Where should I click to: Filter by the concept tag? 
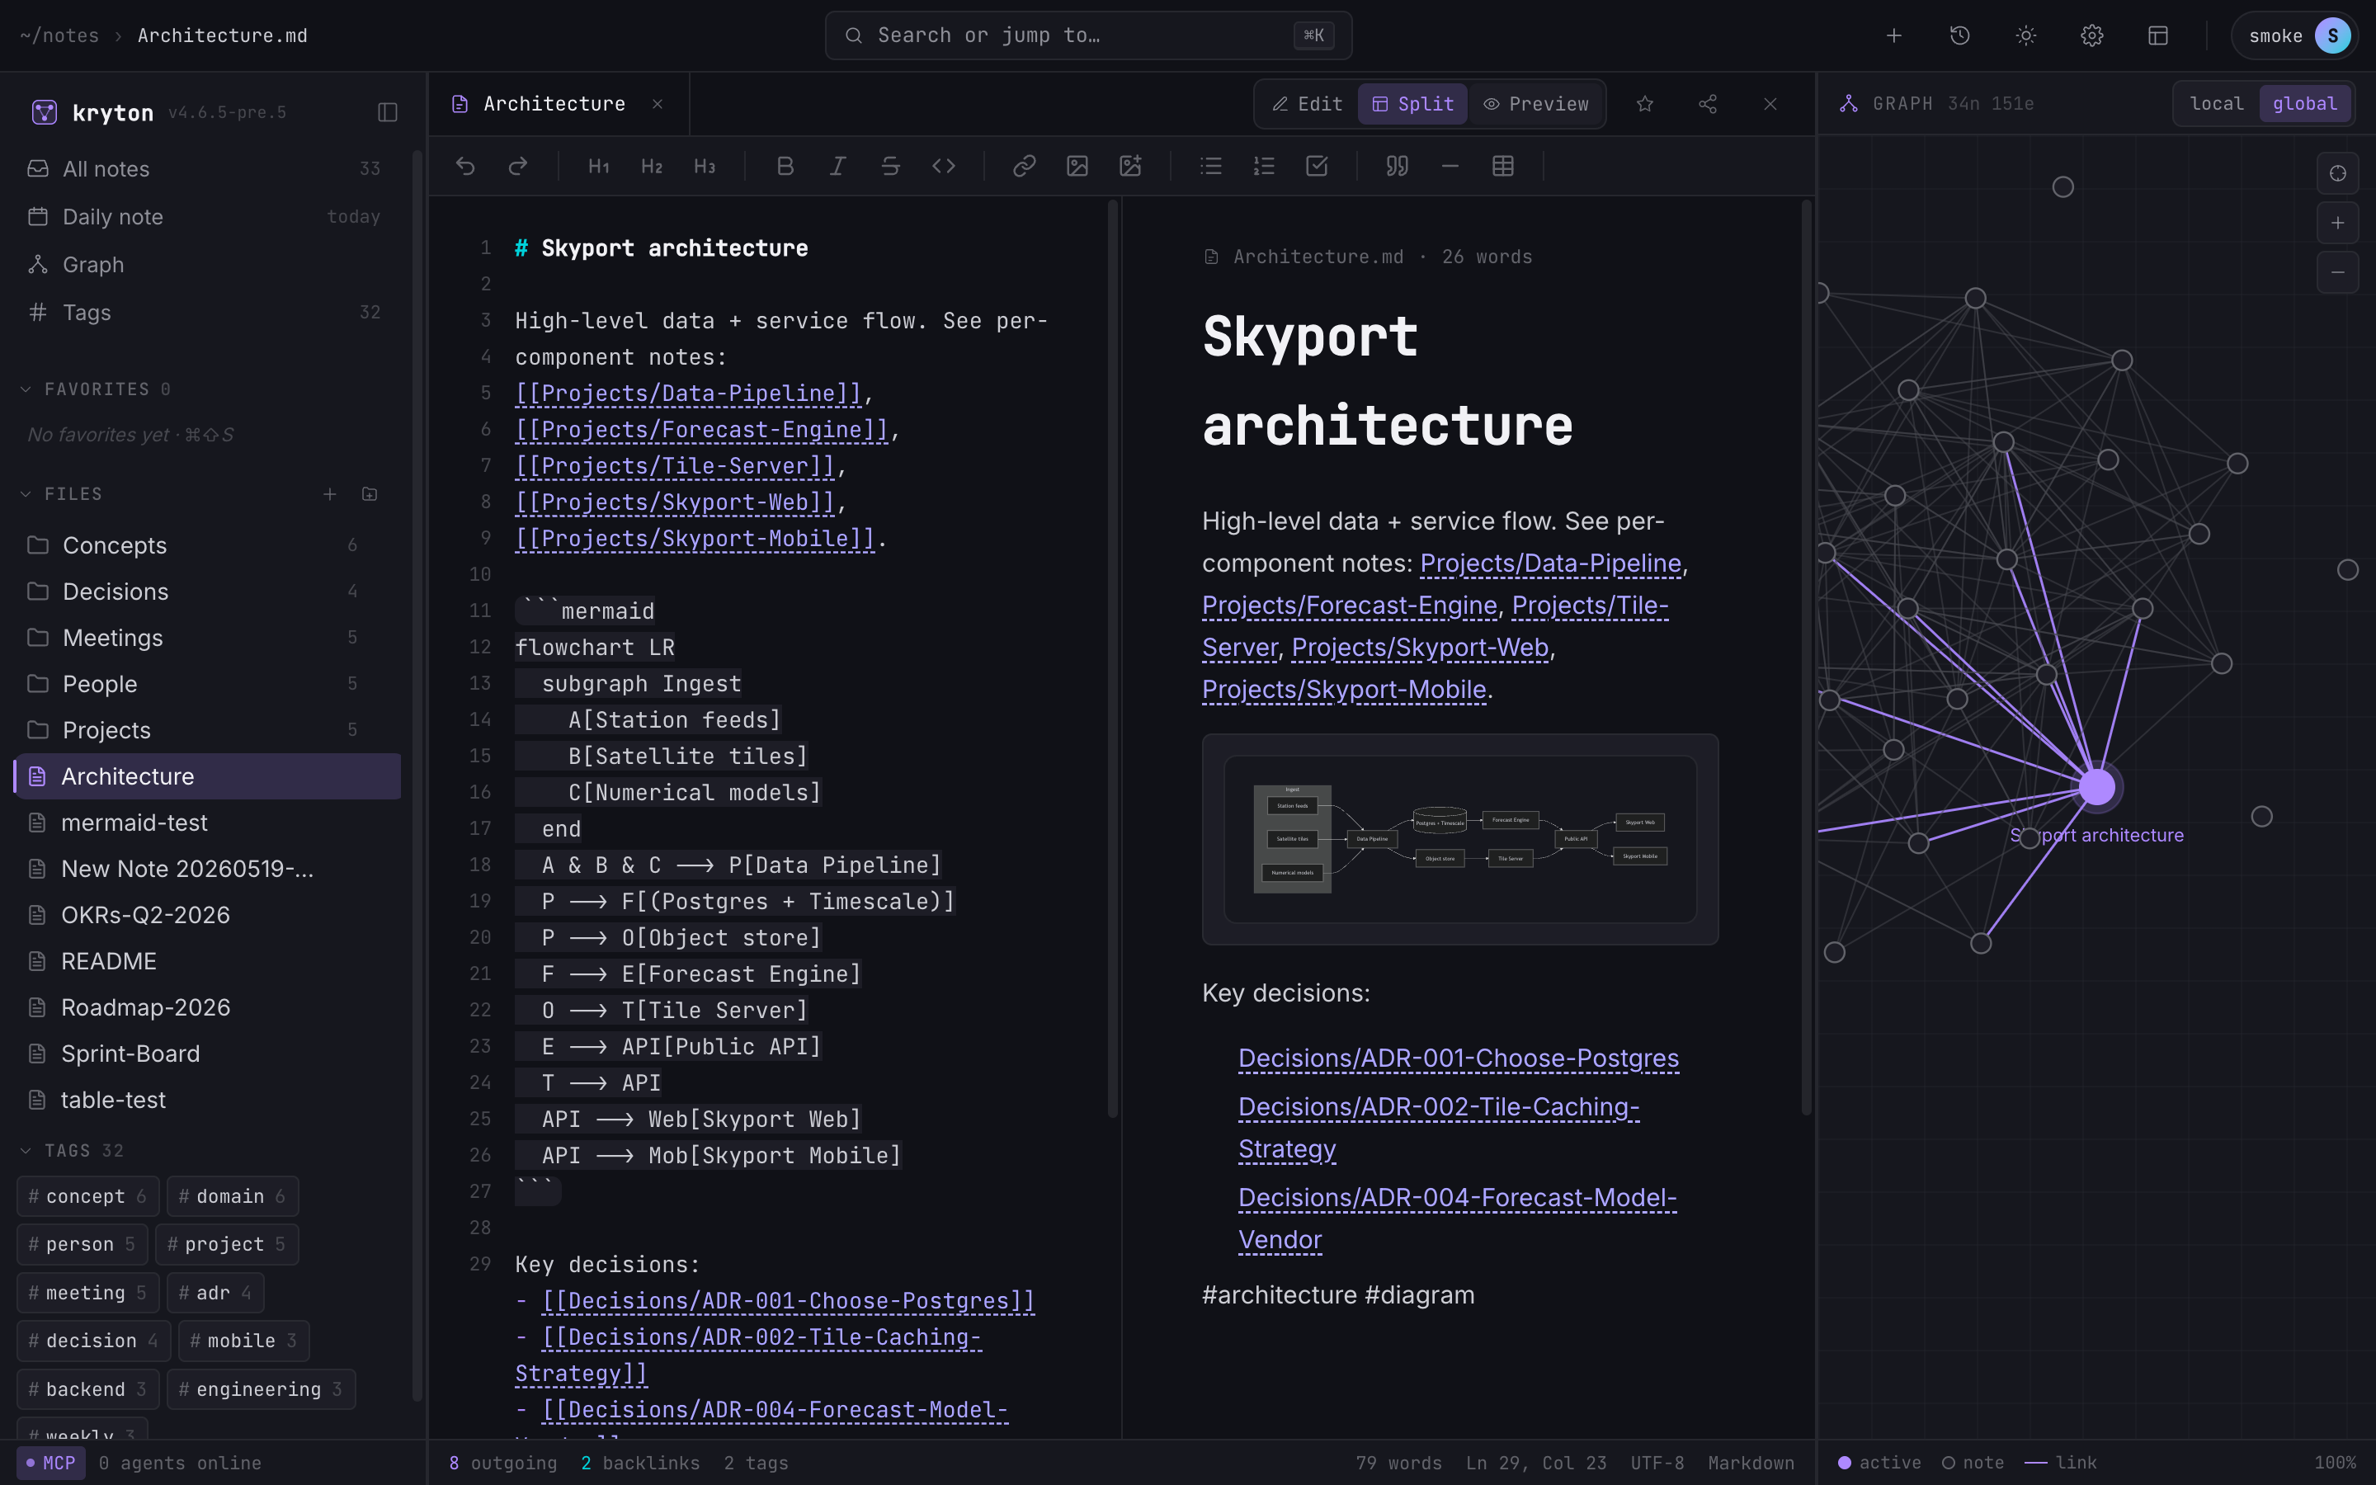click(87, 1196)
